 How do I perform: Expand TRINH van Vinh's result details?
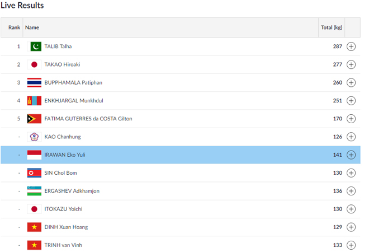351,245
